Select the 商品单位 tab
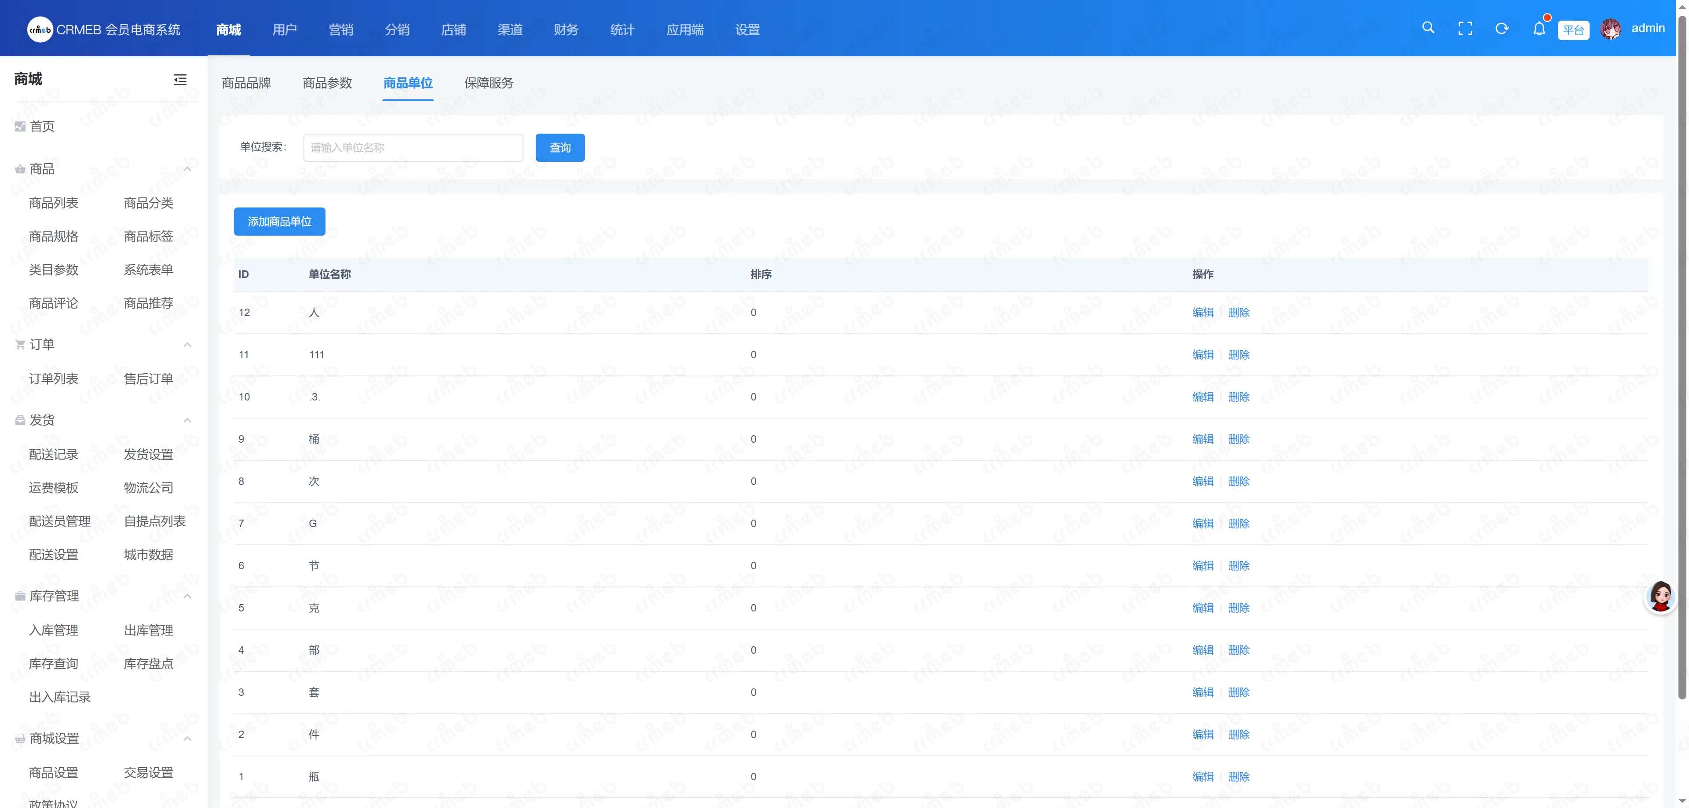Viewport: 1689px width, 808px height. [x=408, y=83]
